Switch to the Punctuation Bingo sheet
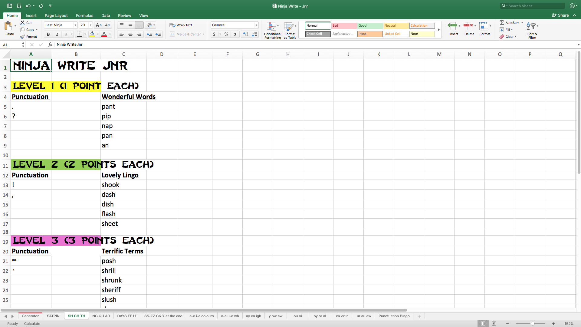Viewport: 581px width, 327px height. coord(394,316)
